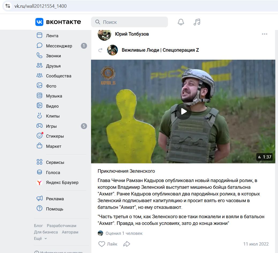
Task: Click the heart Like icon
Action: point(102,244)
